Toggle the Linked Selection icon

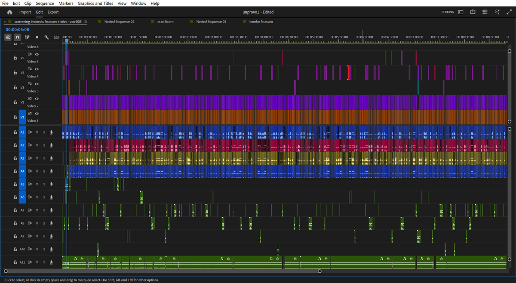[27, 37]
